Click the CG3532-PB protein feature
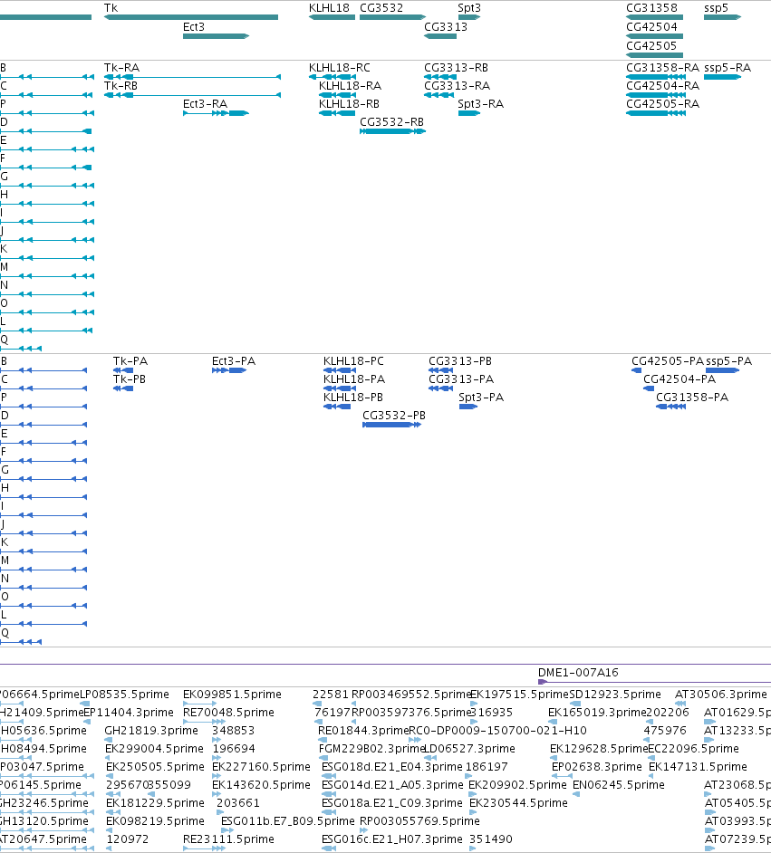771x853 pixels. tap(391, 425)
